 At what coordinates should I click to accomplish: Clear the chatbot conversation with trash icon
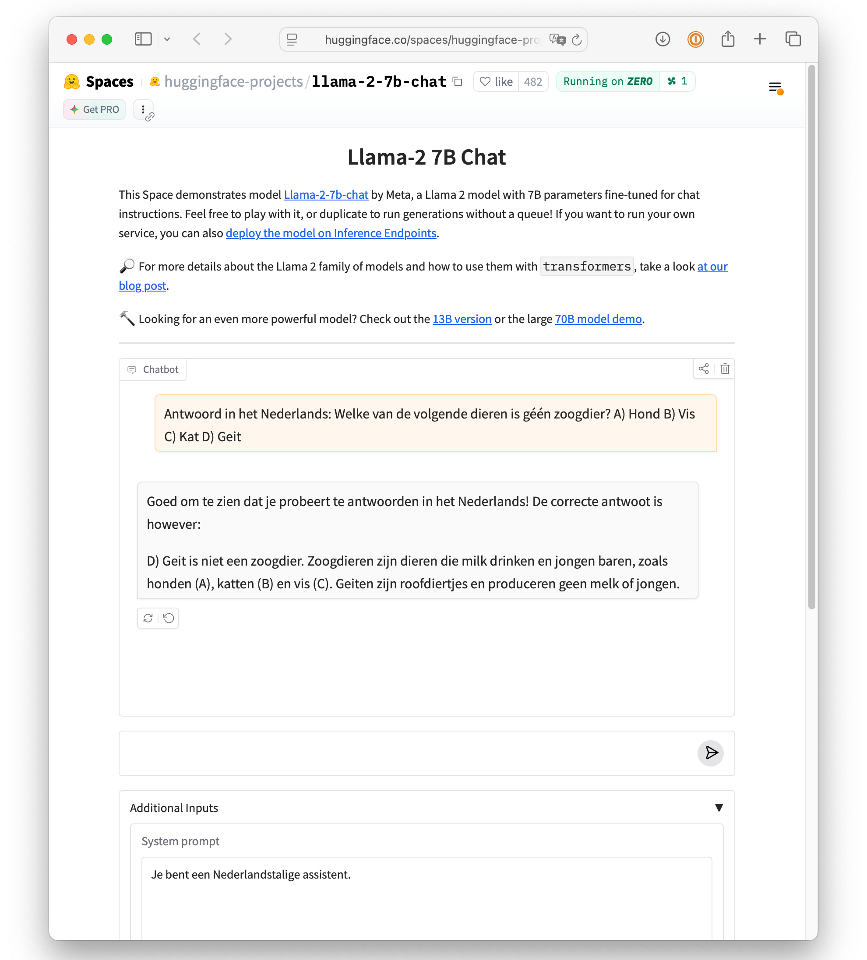click(725, 369)
